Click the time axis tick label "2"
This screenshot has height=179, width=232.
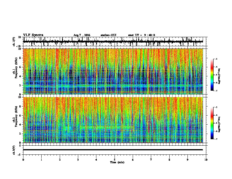60,160
